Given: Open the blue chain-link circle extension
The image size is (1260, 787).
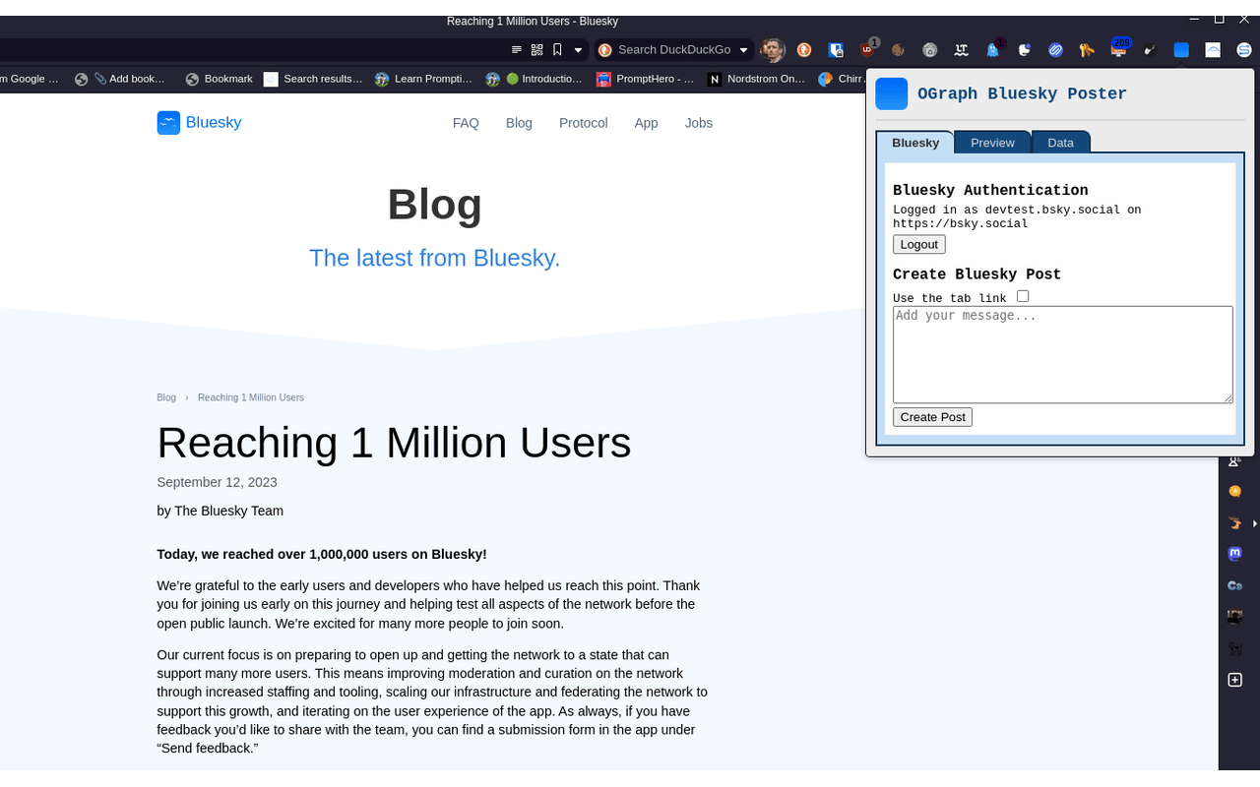Looking at the screenshot, I should point(1056,50).
